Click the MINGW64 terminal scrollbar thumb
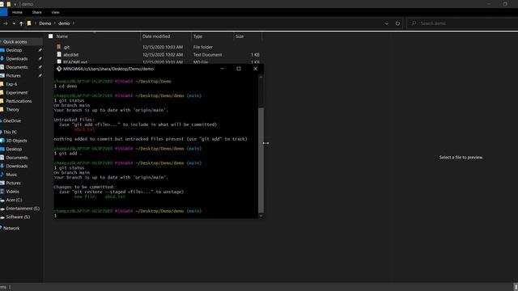The width and height of the screenshot is (518, 291). tap(261, 160)
